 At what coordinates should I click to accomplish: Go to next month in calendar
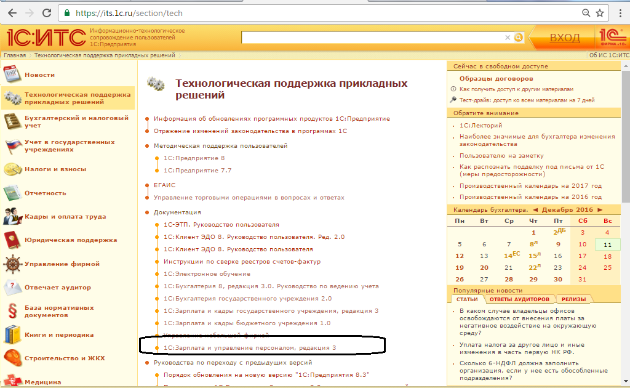coord(600,210)
